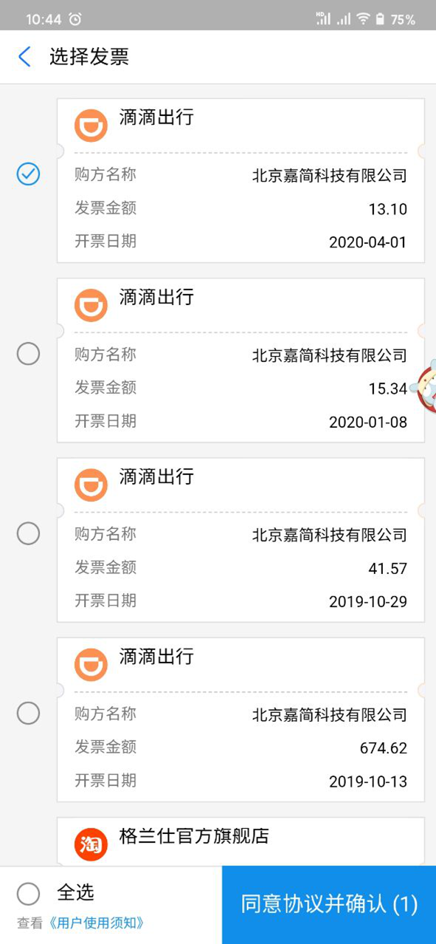Viewport: 436px width, 944px height.
Task: Select the invoice with amount 674.62
Action: click(x=28, y=713)
